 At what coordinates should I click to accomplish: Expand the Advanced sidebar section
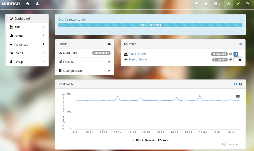pyautogui.click(x=27, y=45)
